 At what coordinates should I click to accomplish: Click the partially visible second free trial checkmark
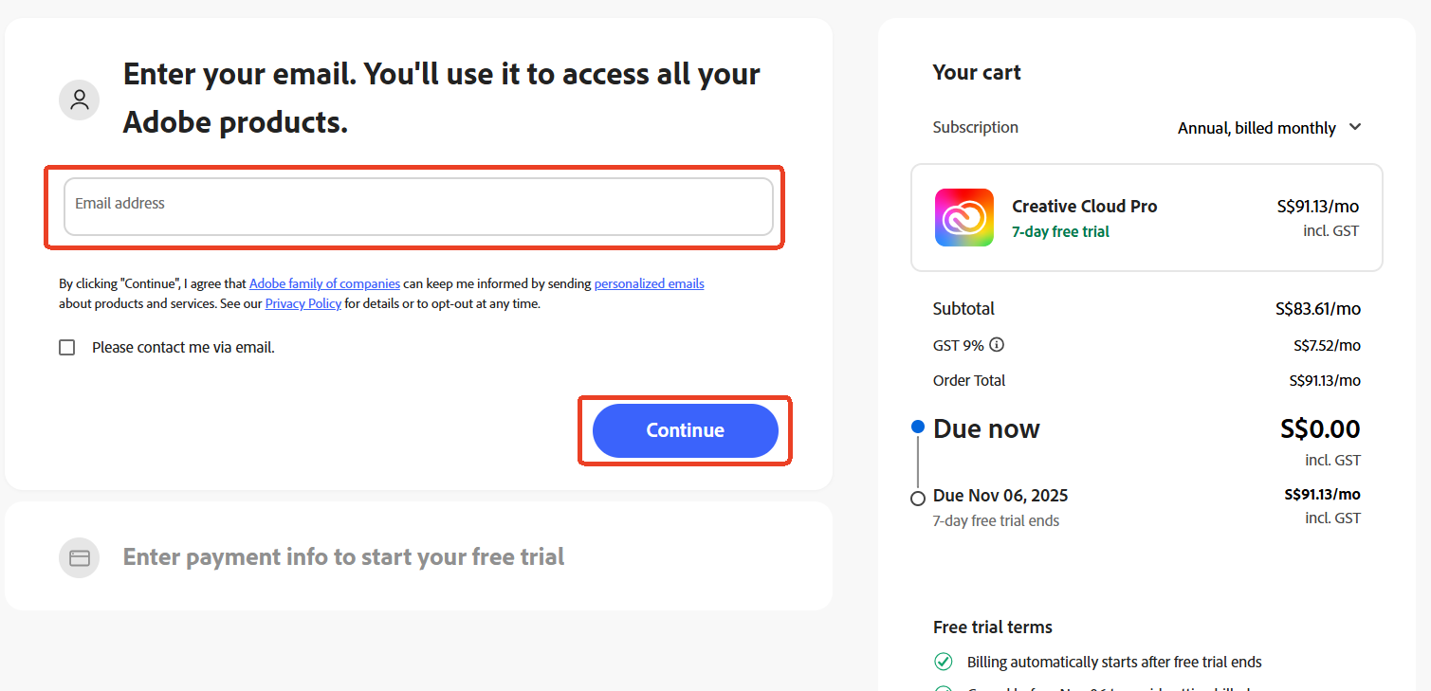[x=943, y=687]
